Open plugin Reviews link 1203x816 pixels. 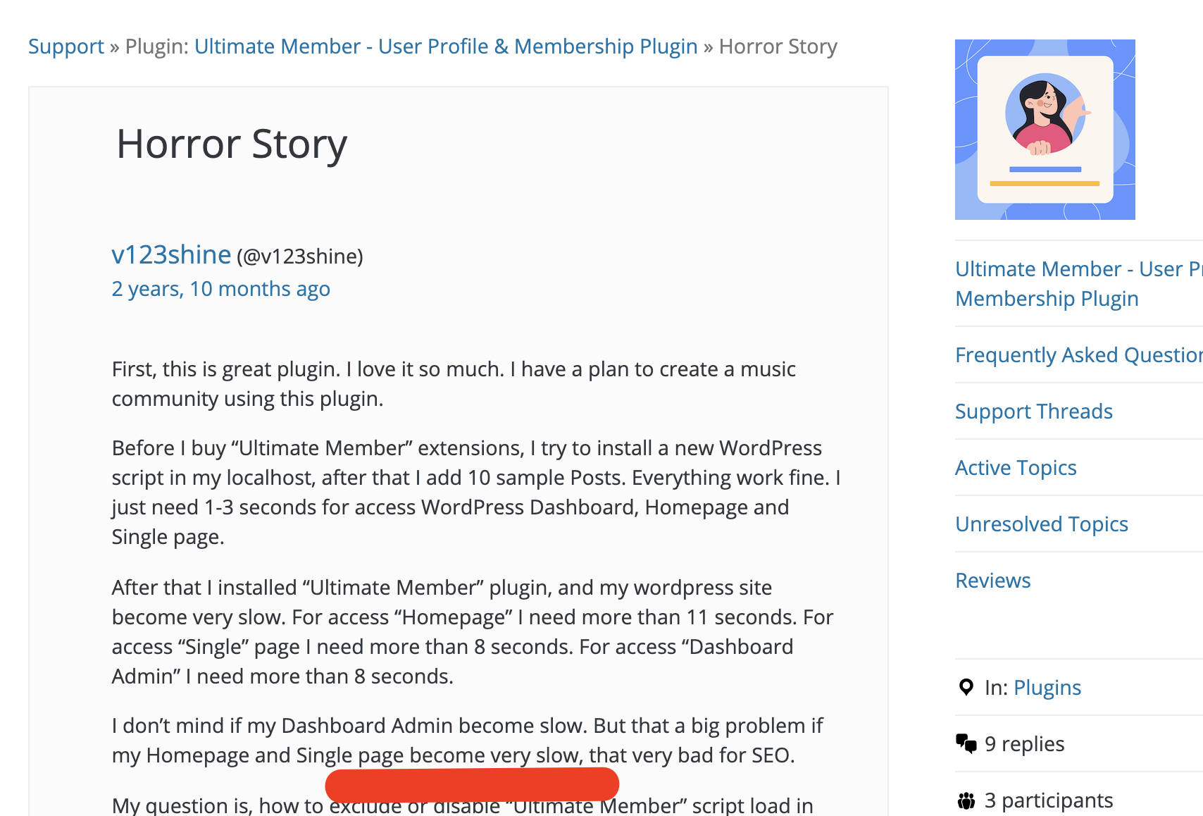992,581
